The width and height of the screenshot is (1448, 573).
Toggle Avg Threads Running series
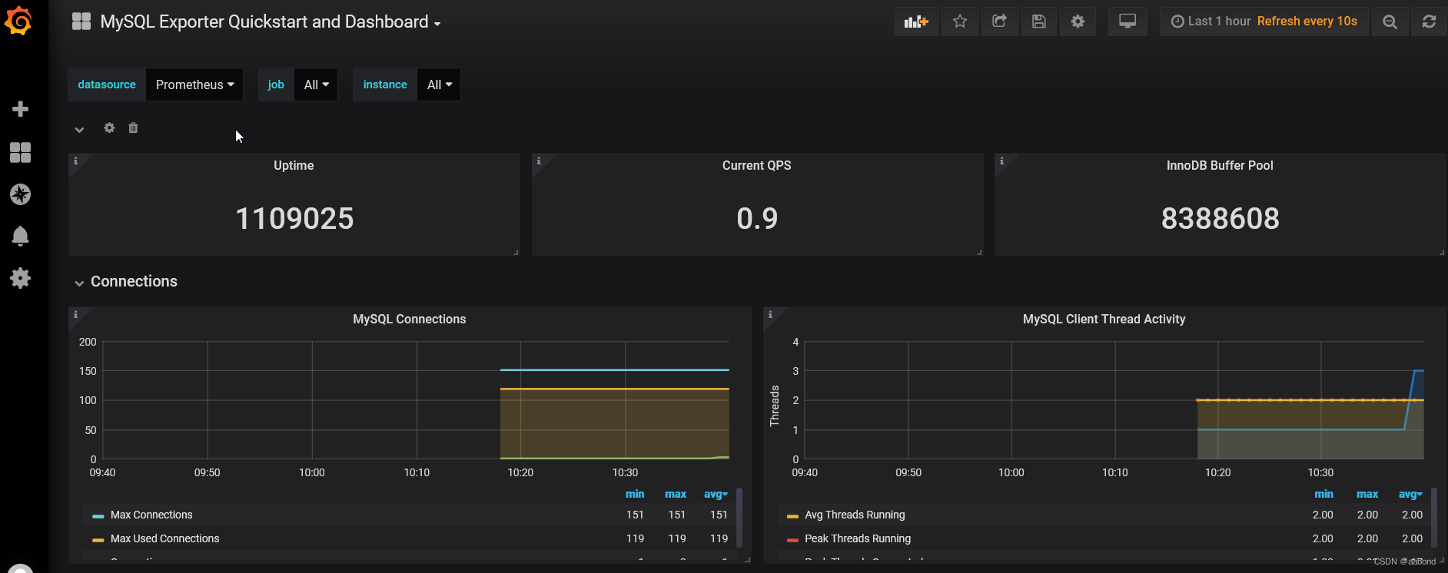coord(855,515)
